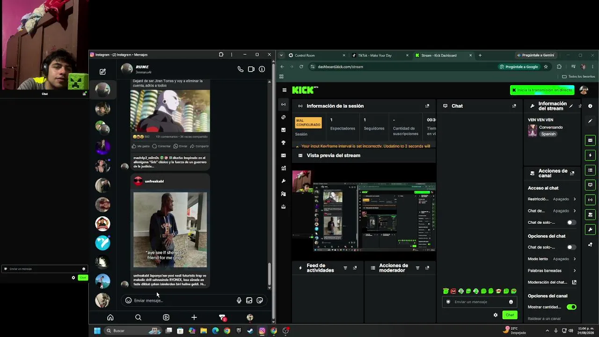Toggle Chat de solo switch under Opciones del chat
599x337 pixels.
[x=571, y=247]
